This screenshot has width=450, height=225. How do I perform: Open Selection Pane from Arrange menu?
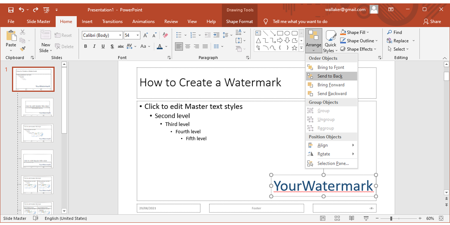tap(331, 163)
